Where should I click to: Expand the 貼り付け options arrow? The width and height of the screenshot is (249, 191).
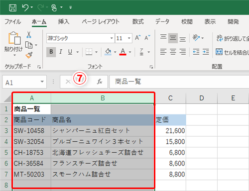(14, 55)
